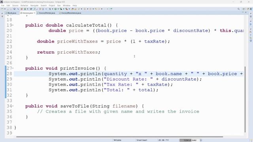Maximize the editor area view
Screen dimensions: 253x142
[246, 13]
